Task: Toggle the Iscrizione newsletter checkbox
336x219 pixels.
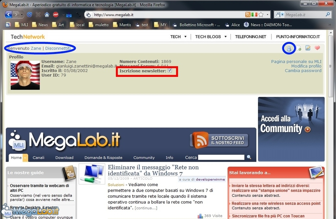Action: coord(170,70)
